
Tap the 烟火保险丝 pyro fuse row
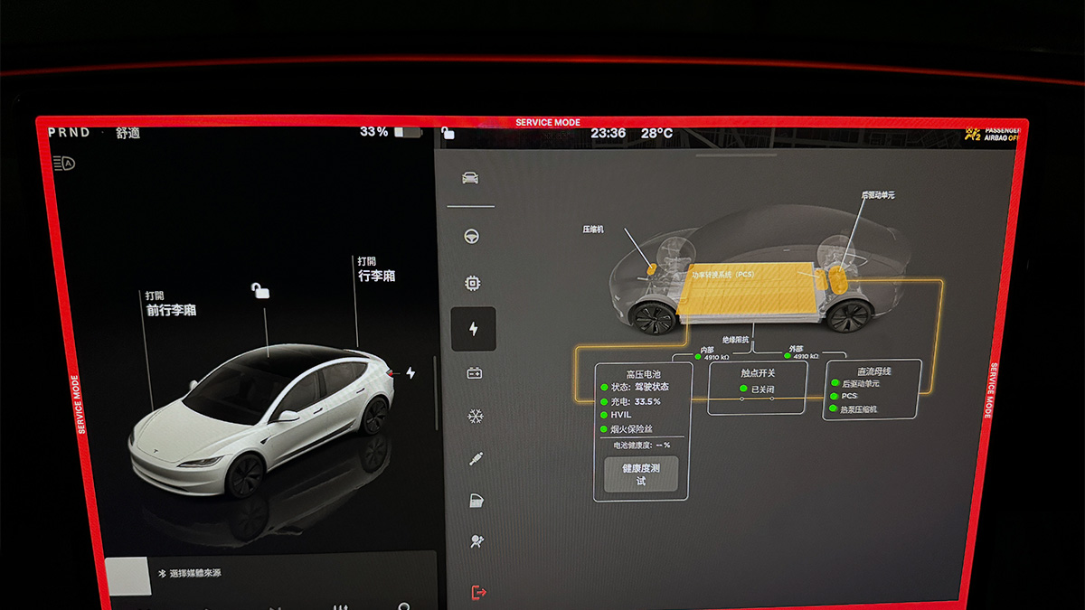pyautogui.click(x=627, y=429)
